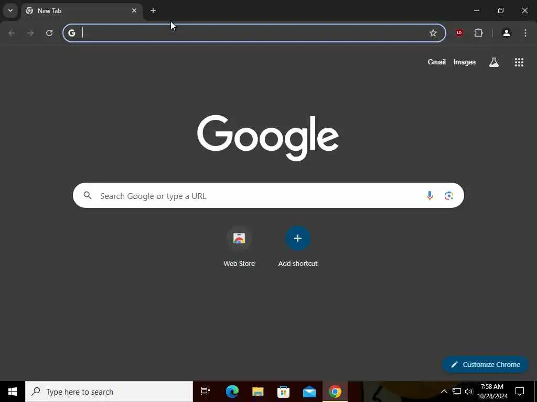Image resolution: width=537 pixels, height=402 pixels.
Task: Go back using the back arrow
Action: 12,33
